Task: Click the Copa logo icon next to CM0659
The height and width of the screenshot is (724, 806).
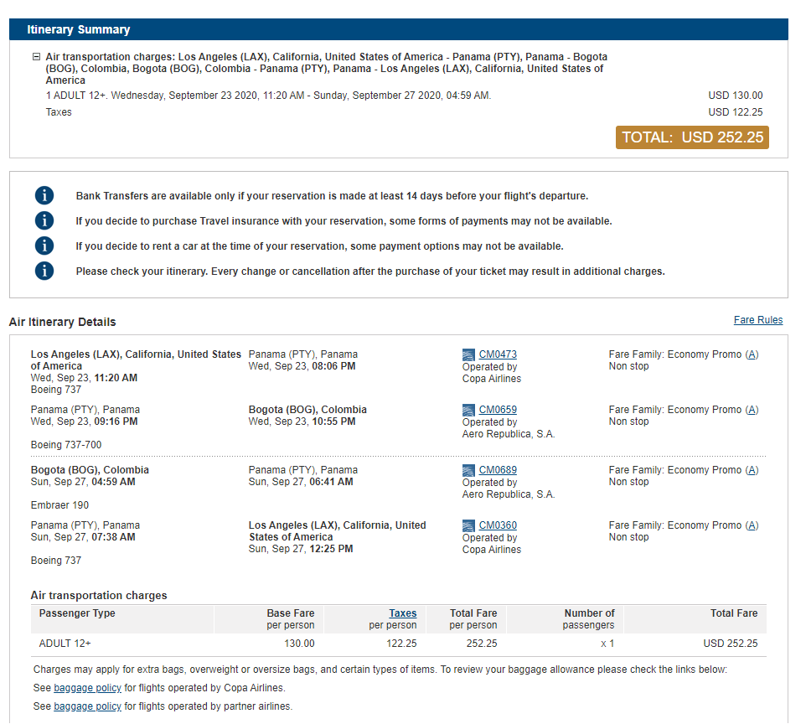Action: (468, 410)
